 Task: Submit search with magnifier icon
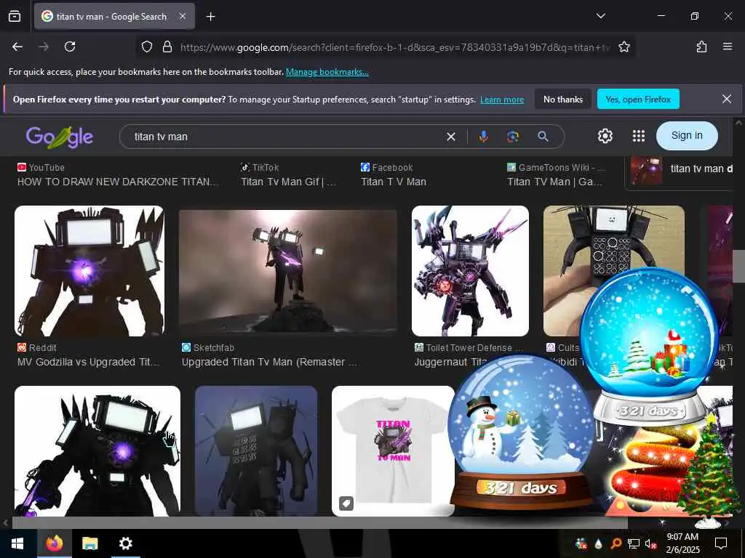coord(543,137)
